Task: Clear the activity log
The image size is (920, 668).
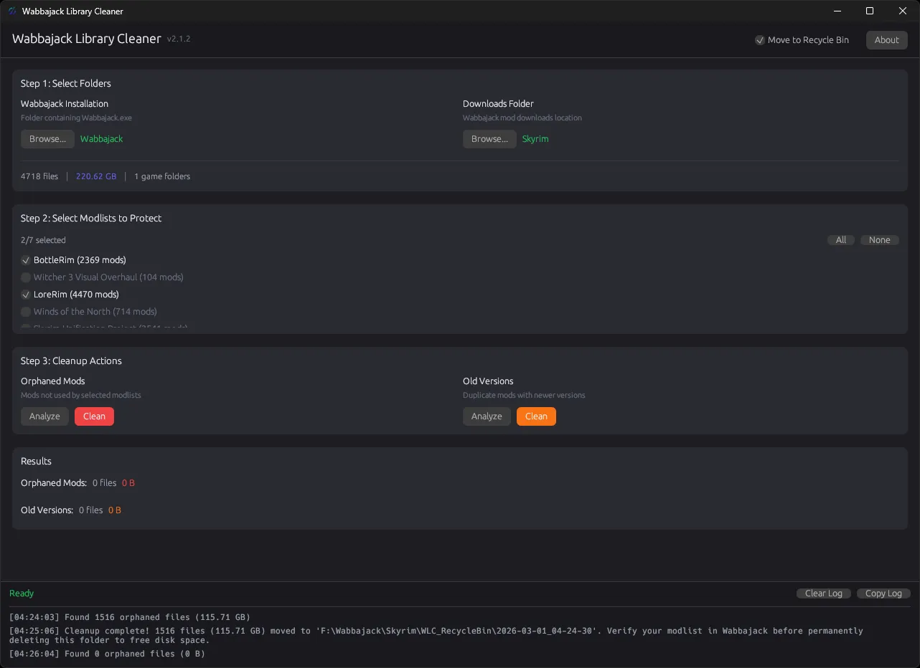Action: (x=823, y=593)
